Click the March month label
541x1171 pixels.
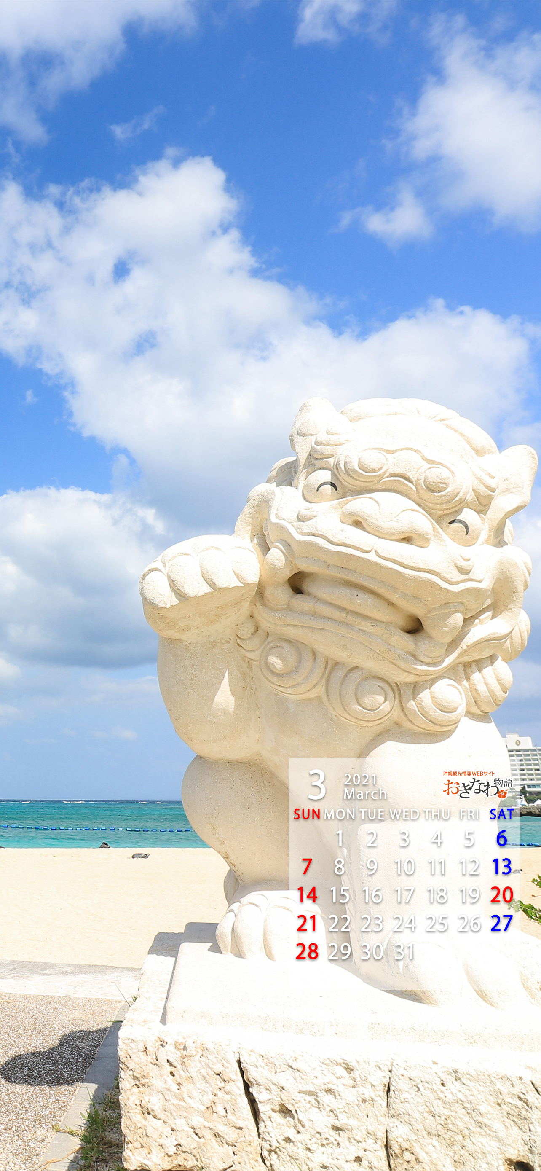tap(365, 794)
